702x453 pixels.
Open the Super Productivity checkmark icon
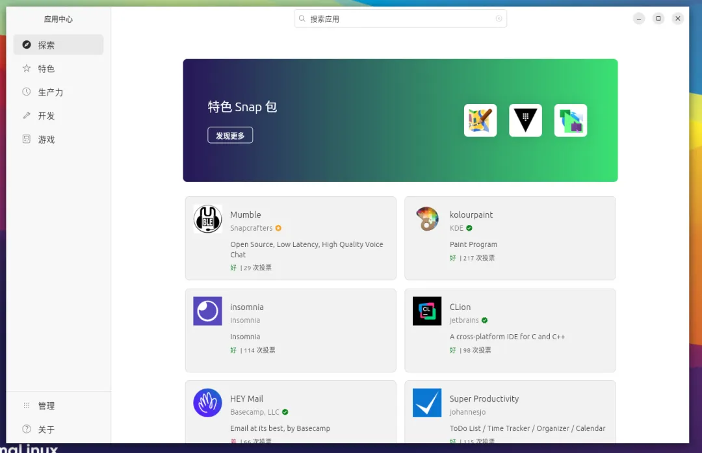(427, 403)
